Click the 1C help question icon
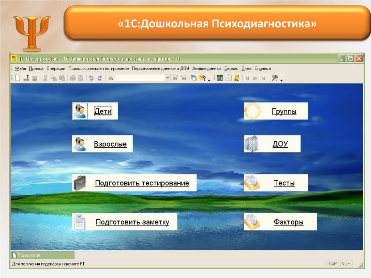The height and width of the screenshot is (278, 371). click(203, 78)
